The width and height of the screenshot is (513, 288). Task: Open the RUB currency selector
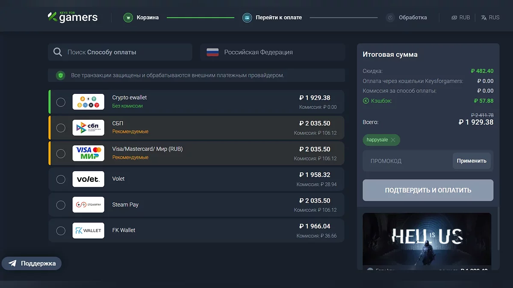[460, 17]
